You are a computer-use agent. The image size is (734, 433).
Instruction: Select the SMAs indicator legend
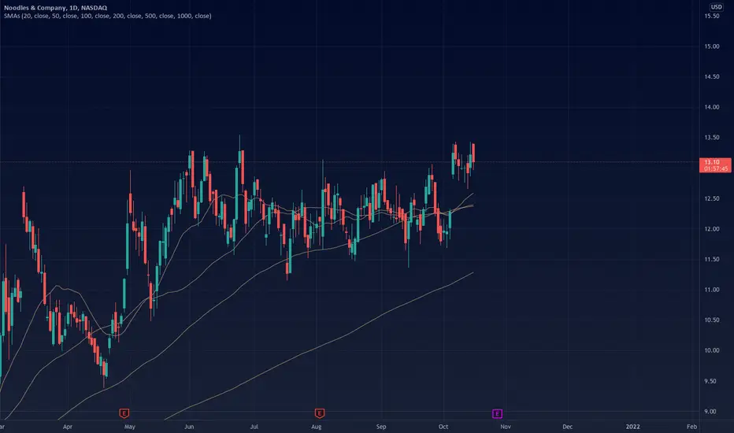click(108, 16)
